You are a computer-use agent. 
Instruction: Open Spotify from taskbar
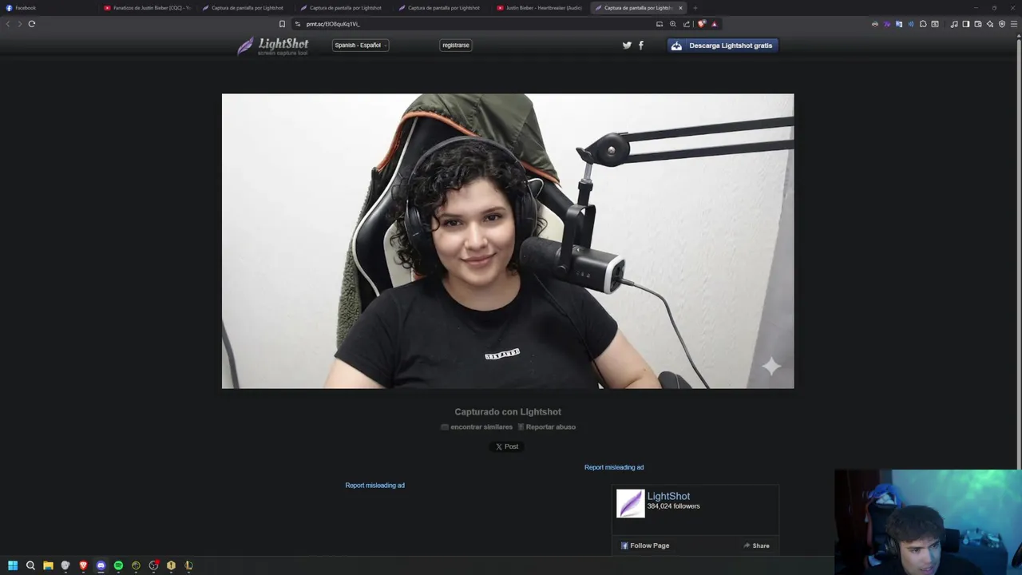coord(118,565)
